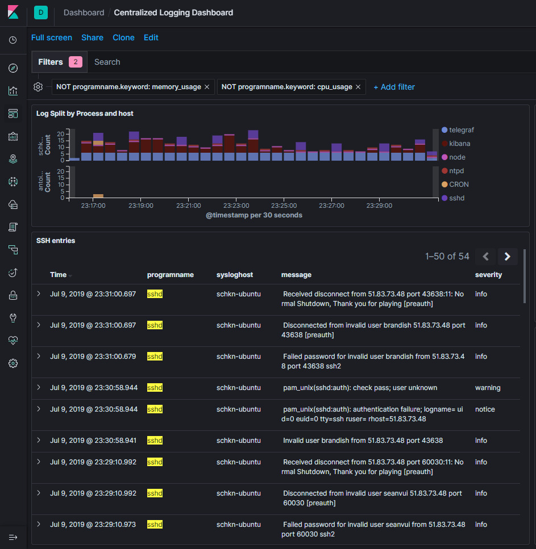Open Logs in the sidebar
The width and height of the screenshot is (536, 549).
[13, 227]
